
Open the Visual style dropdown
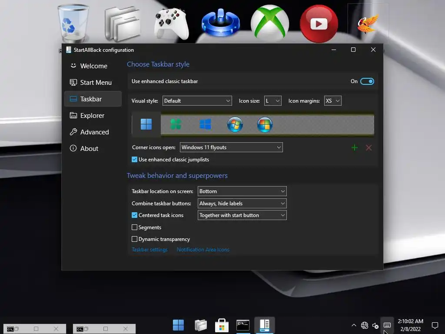pos(197,101)
